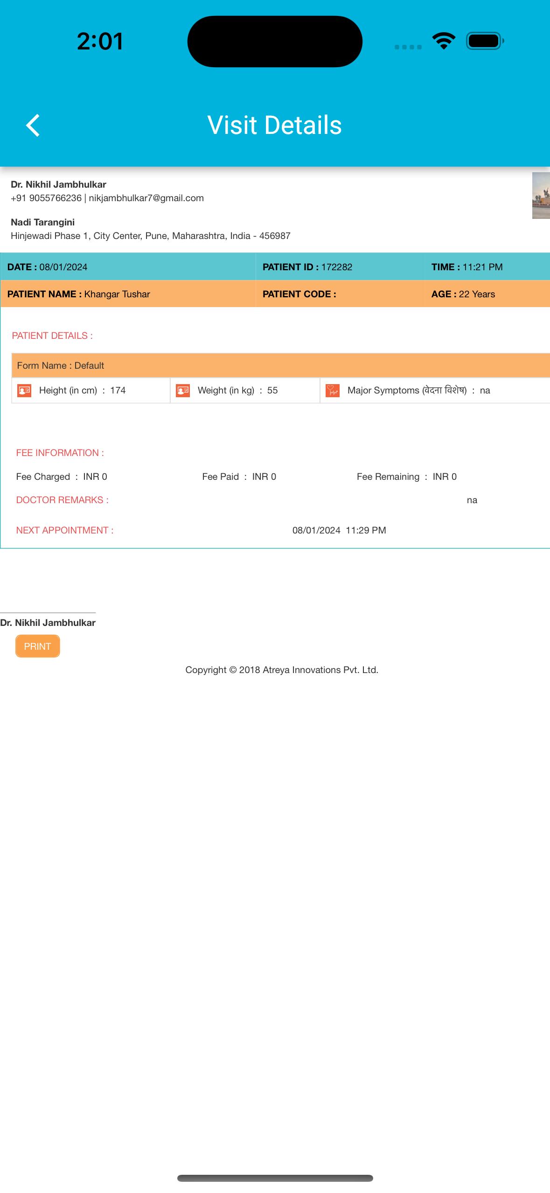The height and width of the screenshot is (1193, 550).
Task: Open the clinic photo thumbnail
Action: (x=541, y=196)
